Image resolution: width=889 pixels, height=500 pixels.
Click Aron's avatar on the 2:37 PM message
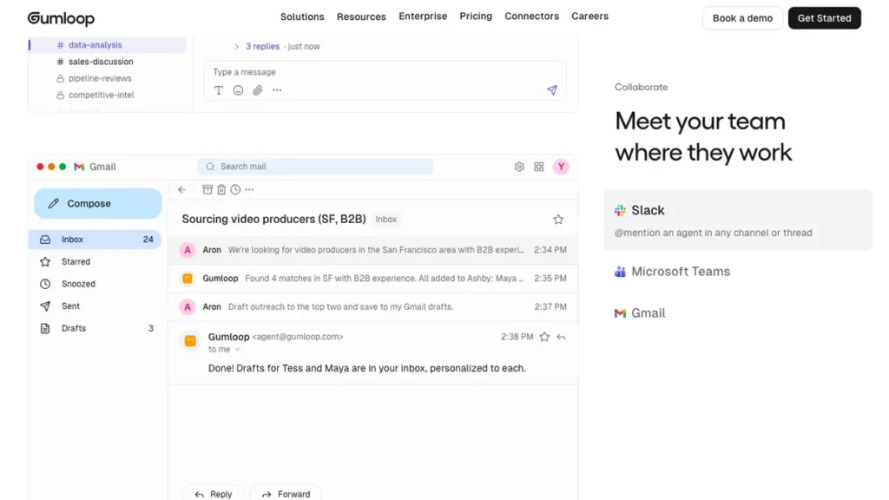[188, 306]
